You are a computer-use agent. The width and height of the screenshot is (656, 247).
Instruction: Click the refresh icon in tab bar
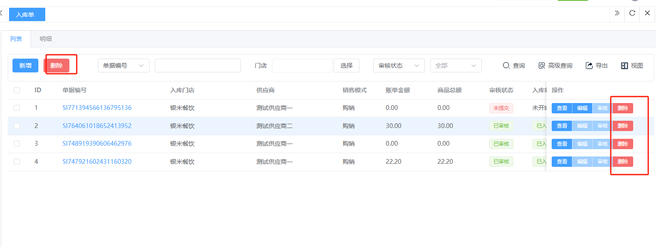[x=632, y=13]
